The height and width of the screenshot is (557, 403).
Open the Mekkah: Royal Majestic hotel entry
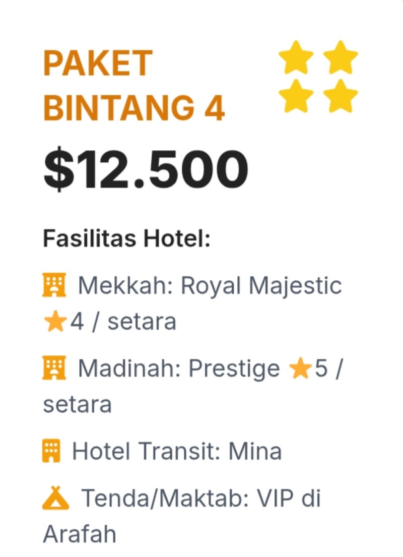[210, 286]
